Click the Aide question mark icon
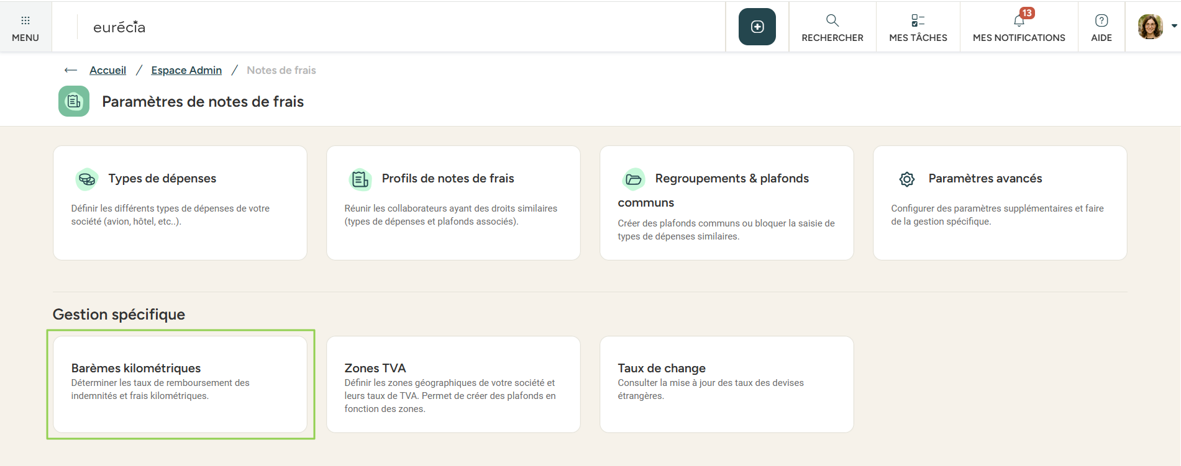 coord(1101,21)
